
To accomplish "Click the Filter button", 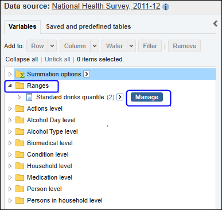I will (x=150, y=46).
